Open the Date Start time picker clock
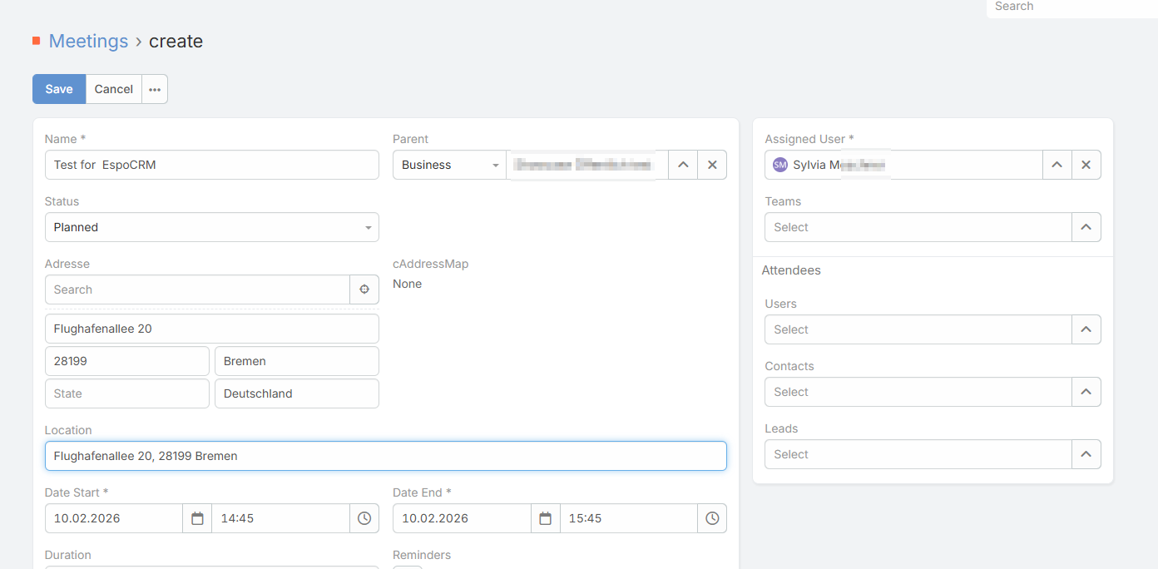Image resolution: width=1158 pixels, height=569 pixels. 364,518
